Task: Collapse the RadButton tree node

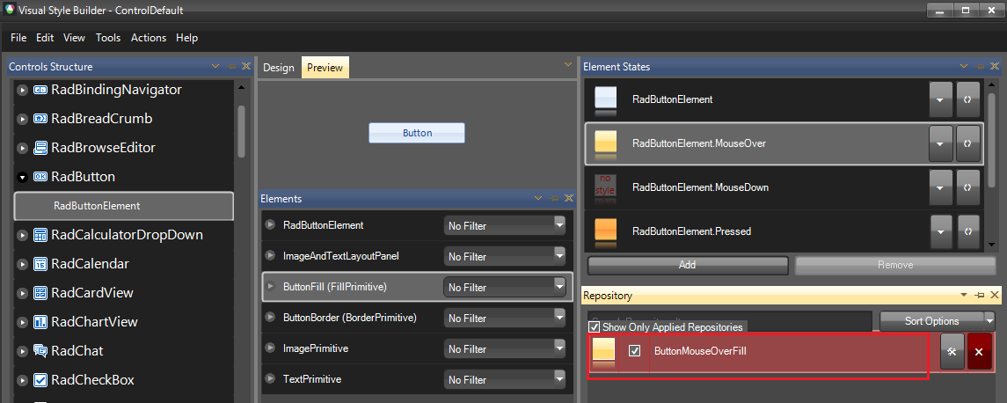Action: (x=23, y=177)
